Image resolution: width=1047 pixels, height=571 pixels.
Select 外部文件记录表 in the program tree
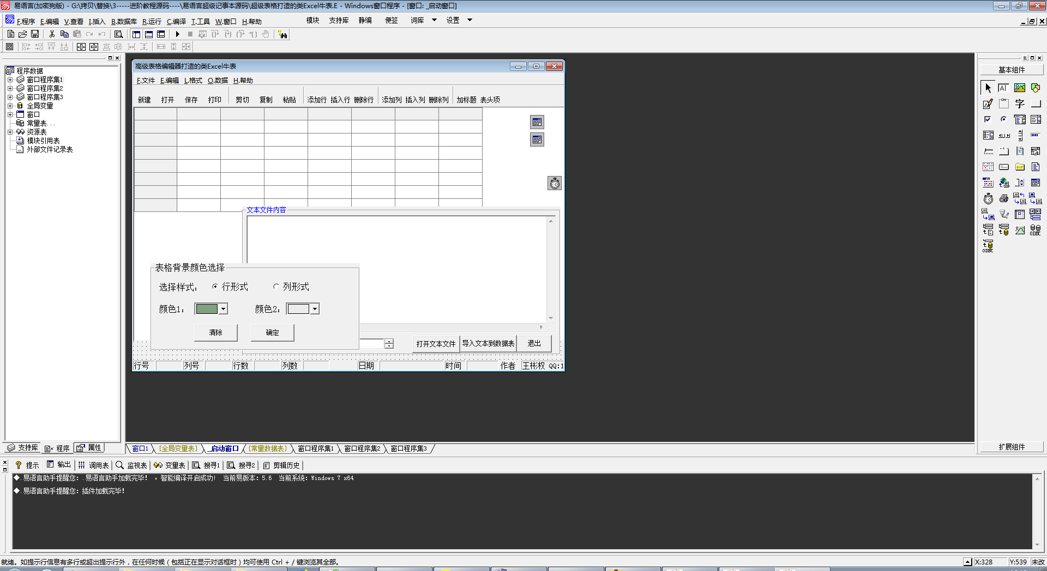point(49,149)
